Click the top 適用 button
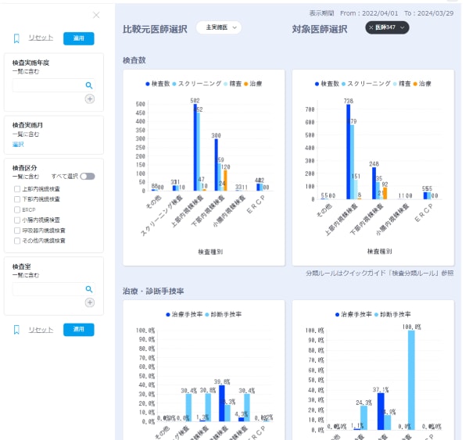Screen dimensions: 469x440 tap(79, 38)
